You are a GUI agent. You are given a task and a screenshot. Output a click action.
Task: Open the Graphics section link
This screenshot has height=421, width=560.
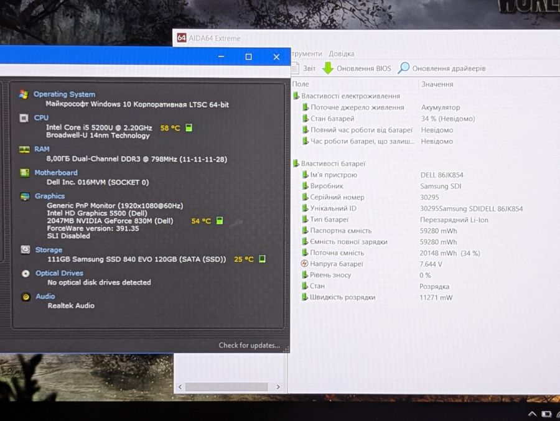click(x=50, y=196)
